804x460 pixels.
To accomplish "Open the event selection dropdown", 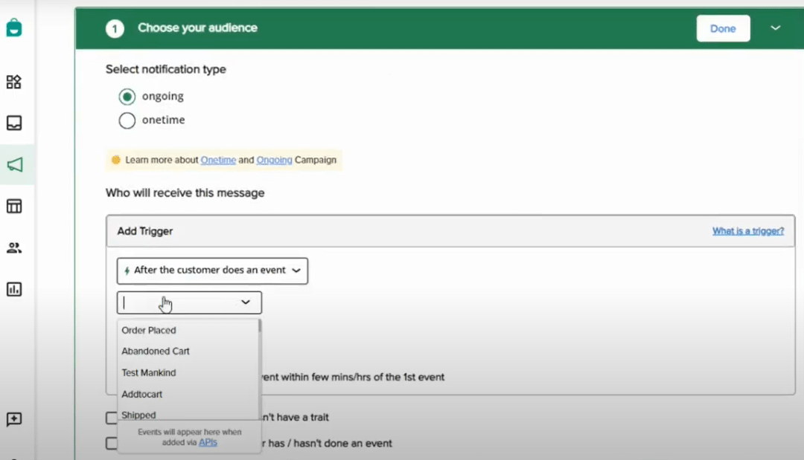I will click(188, 302).
